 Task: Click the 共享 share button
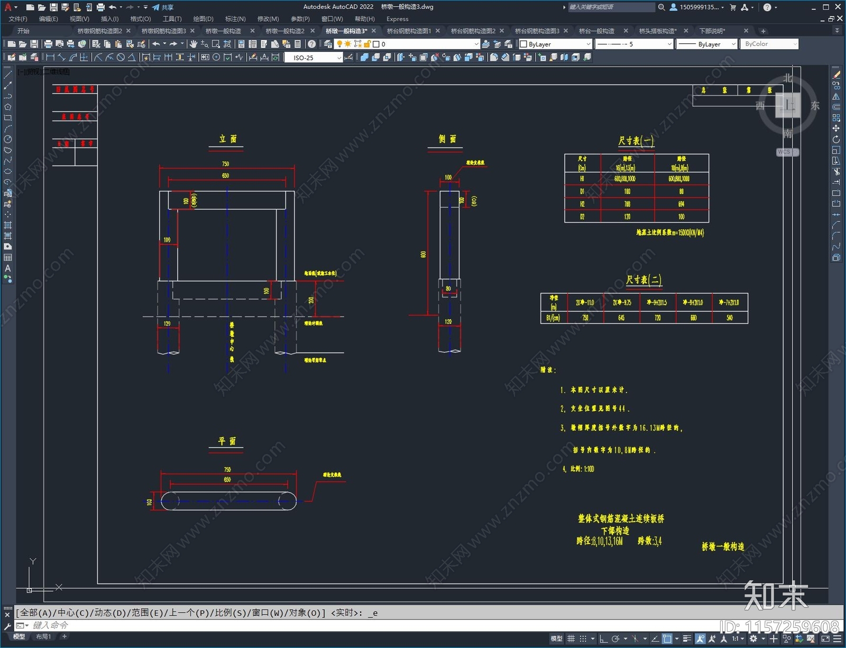(x=163, y=7)
